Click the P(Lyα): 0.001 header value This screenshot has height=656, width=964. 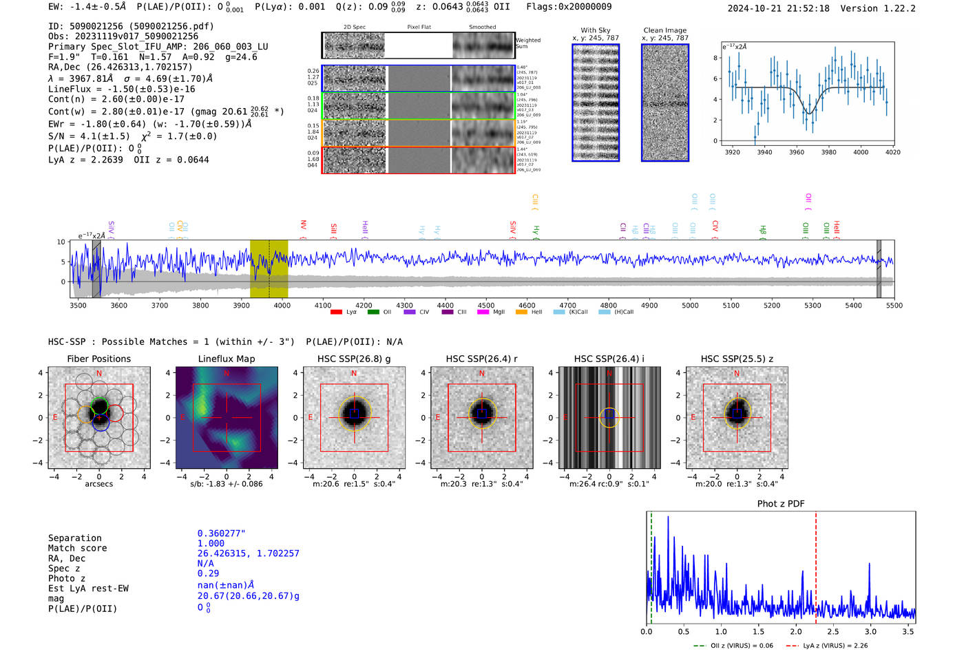pyautogui.click(x=290, y=7)
